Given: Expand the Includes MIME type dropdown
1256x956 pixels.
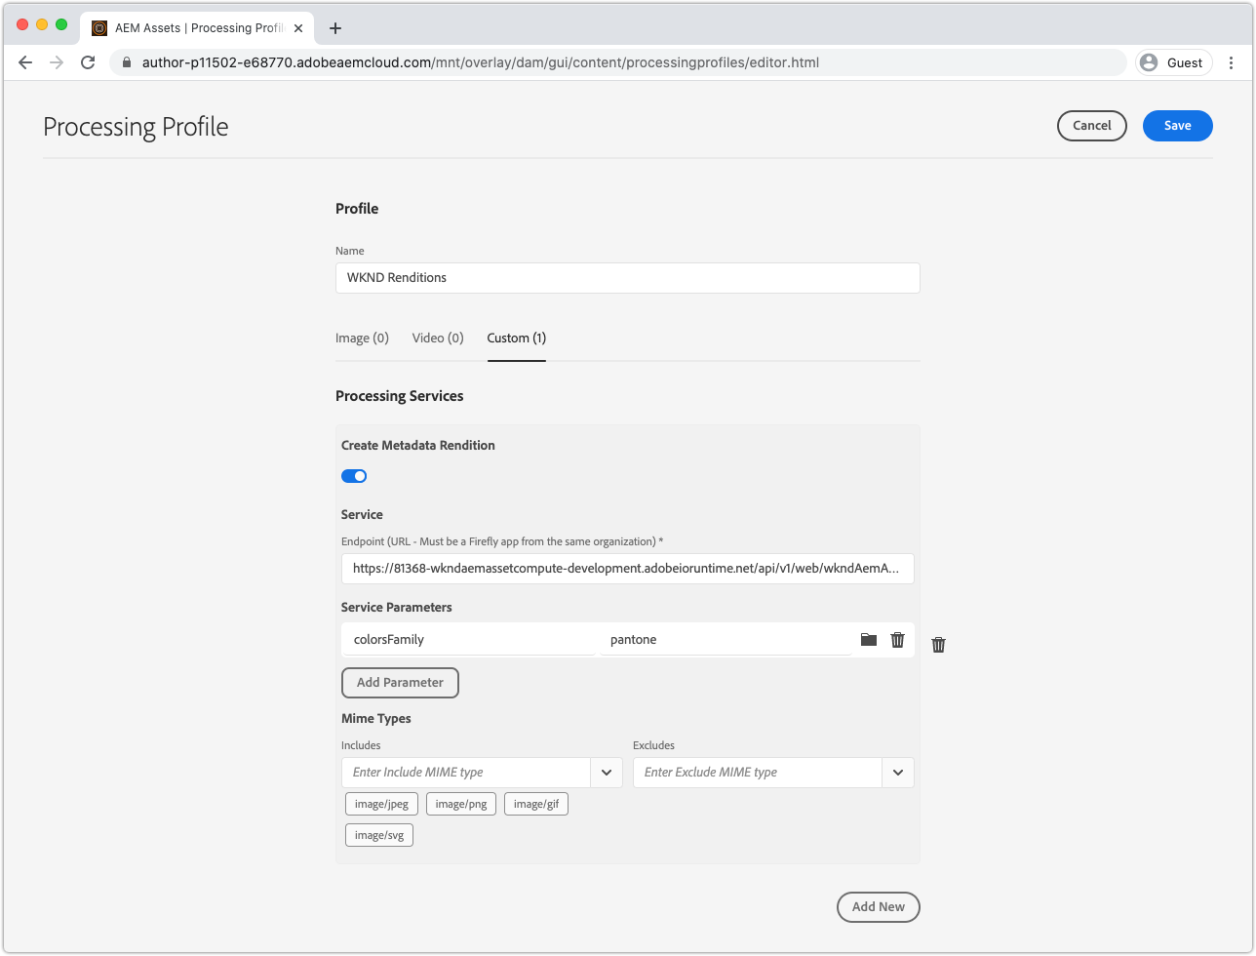Looking at the screenshot, I should click(x=607, y=773).
